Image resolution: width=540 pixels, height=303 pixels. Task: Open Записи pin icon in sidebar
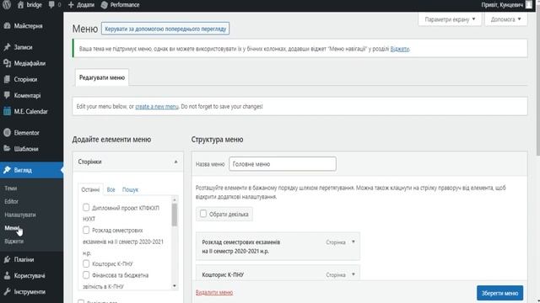7,47
